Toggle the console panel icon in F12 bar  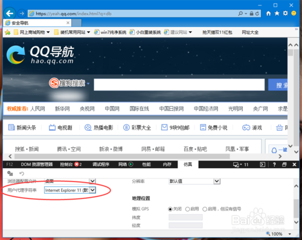(262, 165)
